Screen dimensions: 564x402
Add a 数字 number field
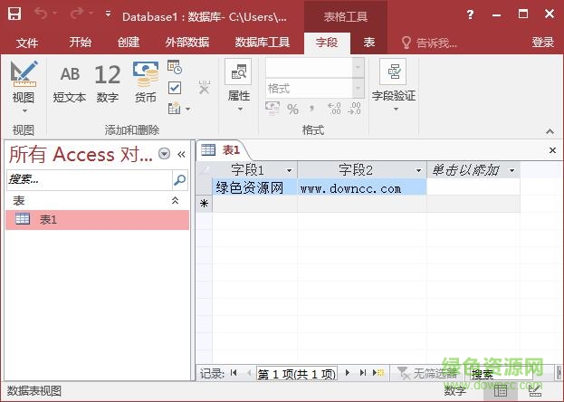click(107, 83)
